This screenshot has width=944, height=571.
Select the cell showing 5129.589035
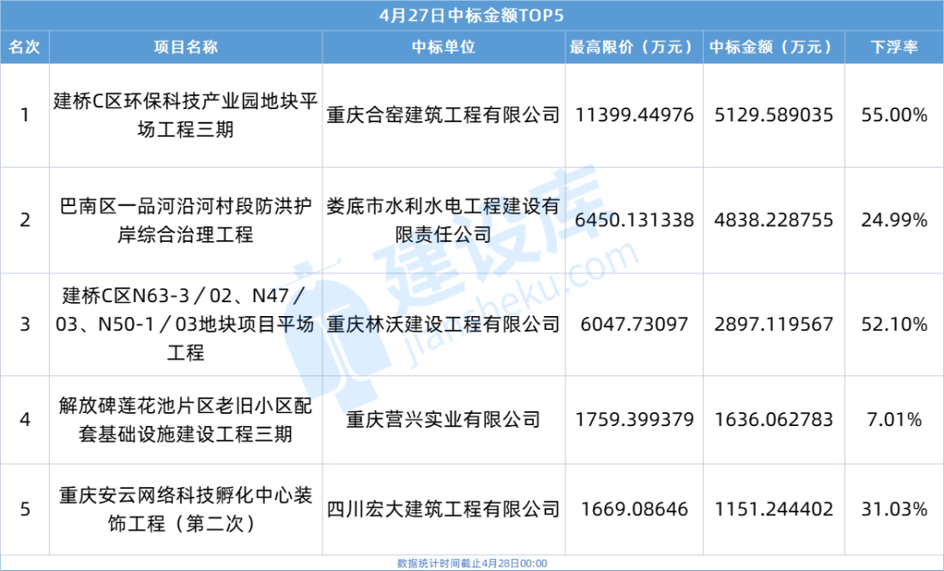point(774,115)
